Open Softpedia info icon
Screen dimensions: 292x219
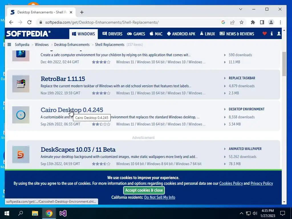click(x=272, y=34)
